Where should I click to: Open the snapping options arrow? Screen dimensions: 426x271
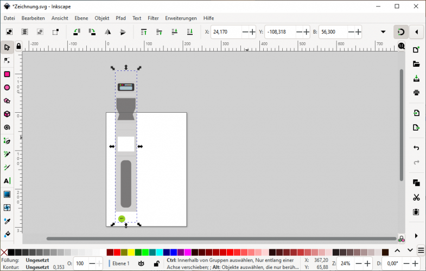click(x=416, y=32)
